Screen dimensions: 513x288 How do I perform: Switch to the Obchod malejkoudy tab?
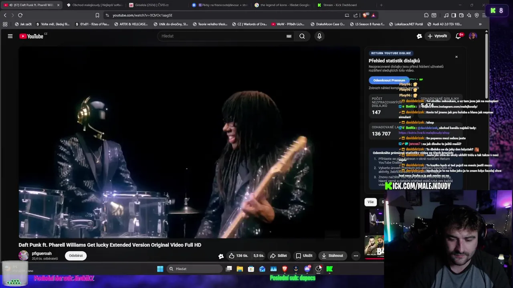95,5
